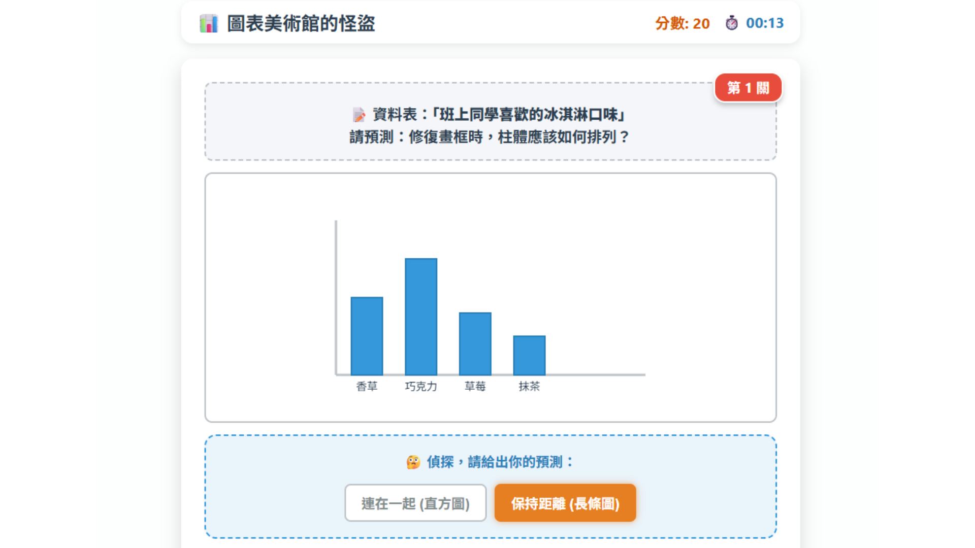Image resolution: width=975 pixels, height=548 pixels.
Task: Click the 香草 axis label
Action: click(367, 387)
